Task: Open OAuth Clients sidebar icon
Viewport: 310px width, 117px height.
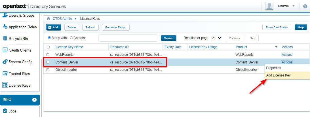Action: point(5,50)
